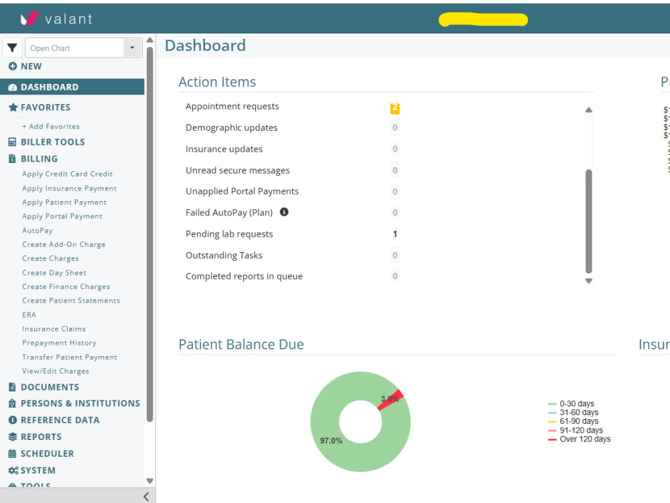This screenshot has height=503, width=670.
Task: Click the Scheduler calendar icon
Action: click(x=12, y=453)
